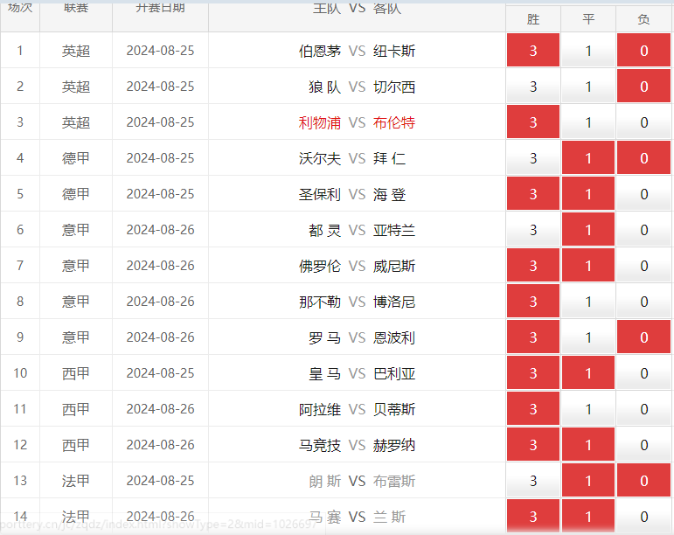
Task: Toggle win (3) for 马赛 VS 兰斯
Action: (533, 516)
